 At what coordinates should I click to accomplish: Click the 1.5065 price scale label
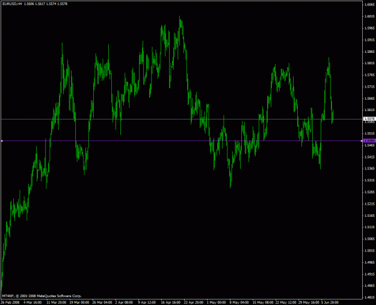pyautogui.click(x=369, y=239)
